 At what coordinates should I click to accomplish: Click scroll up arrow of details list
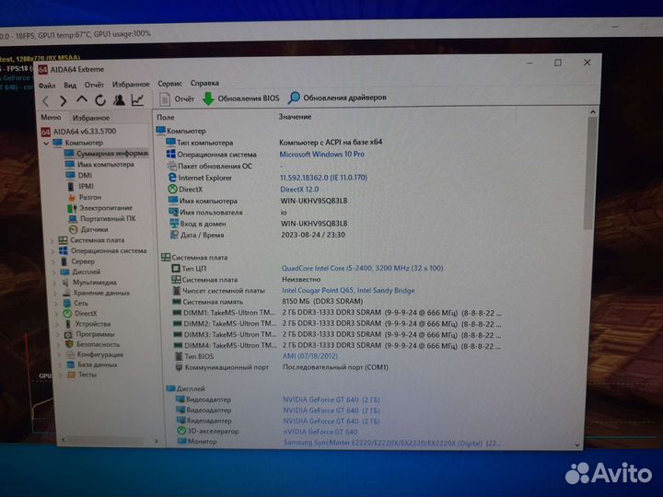(593, 112)
